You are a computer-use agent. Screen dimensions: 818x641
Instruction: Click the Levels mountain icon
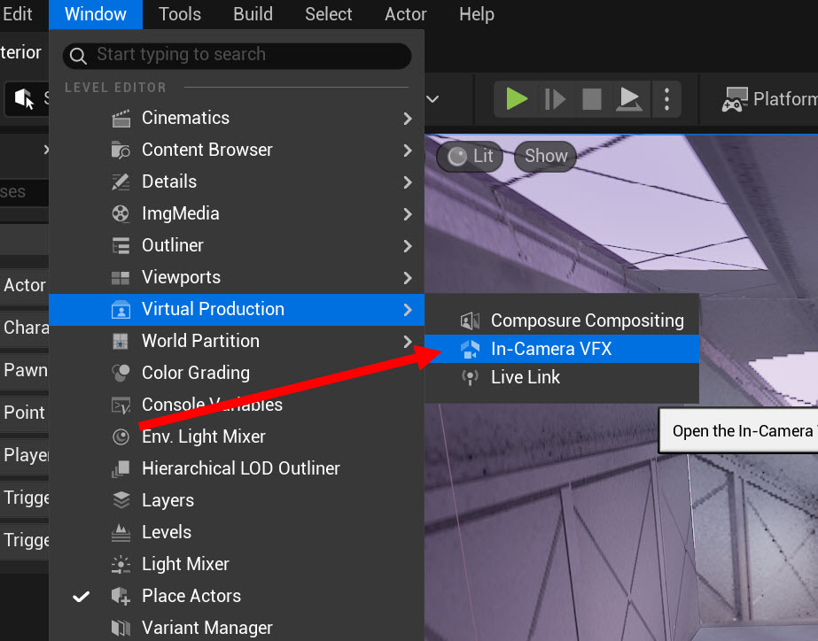click(121, 532)
